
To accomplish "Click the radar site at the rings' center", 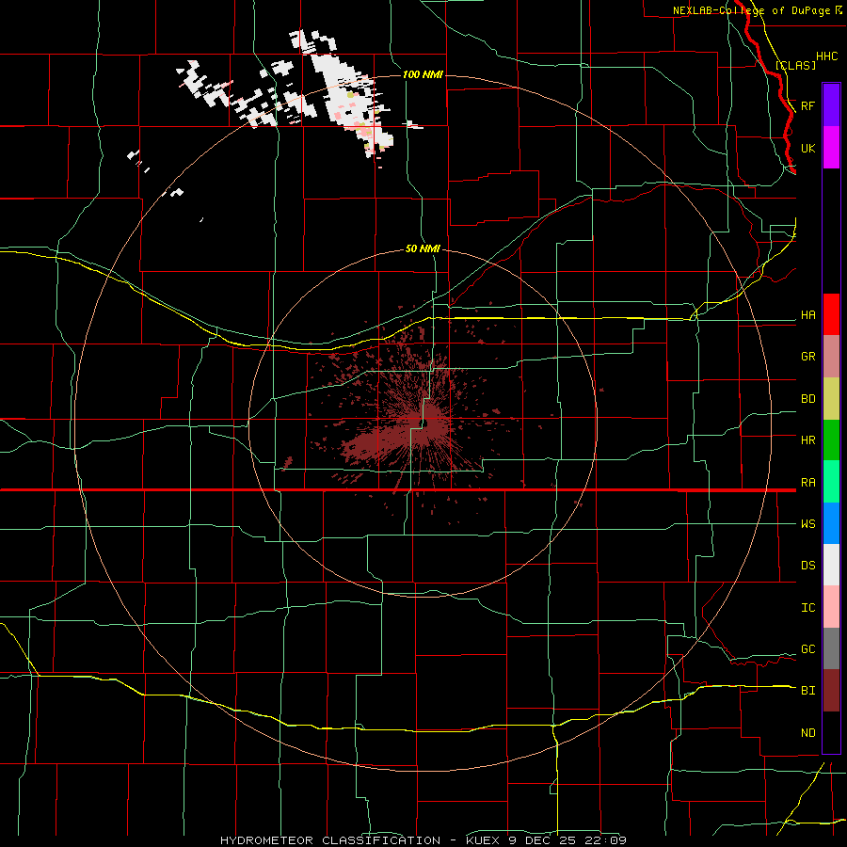I will tap(424, 423).
